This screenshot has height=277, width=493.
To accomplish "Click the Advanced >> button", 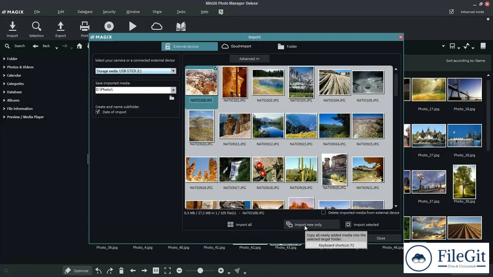I will (249, 59).
